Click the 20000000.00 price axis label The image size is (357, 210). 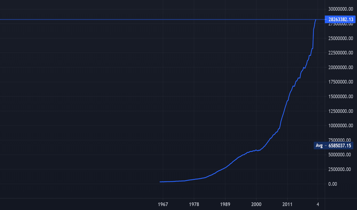pyautogui.click(x=341, y=68)
